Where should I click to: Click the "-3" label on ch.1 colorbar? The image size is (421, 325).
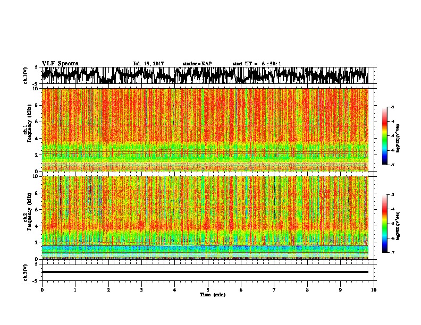pyautogui.click(x=392, y=107)
